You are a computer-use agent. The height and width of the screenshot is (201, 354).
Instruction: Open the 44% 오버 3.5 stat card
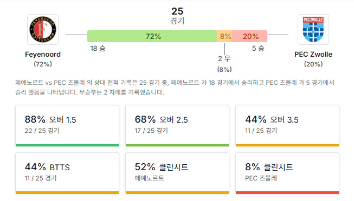(x=287, y=125)
